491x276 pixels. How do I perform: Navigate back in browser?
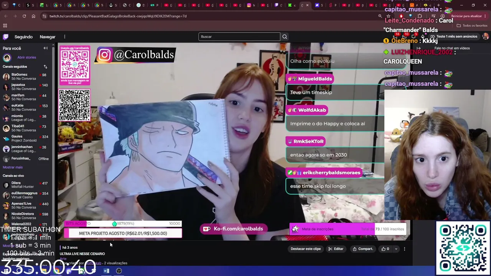[6, 16]
